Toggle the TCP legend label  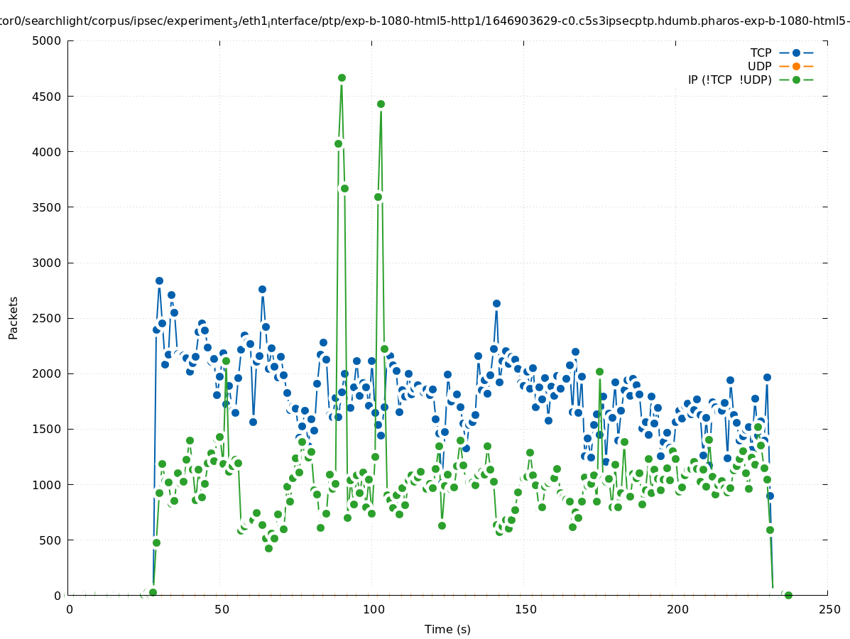[761, 53]
